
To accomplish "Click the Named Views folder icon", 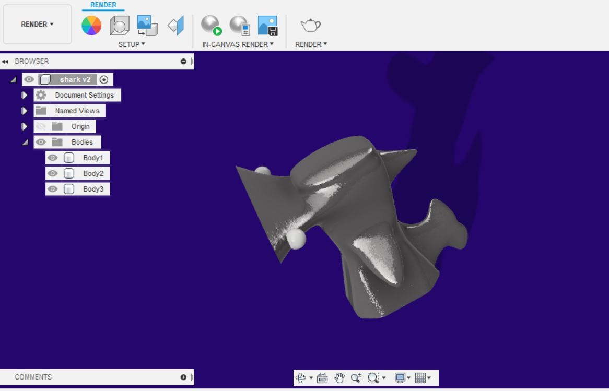I will click(41, 111).
